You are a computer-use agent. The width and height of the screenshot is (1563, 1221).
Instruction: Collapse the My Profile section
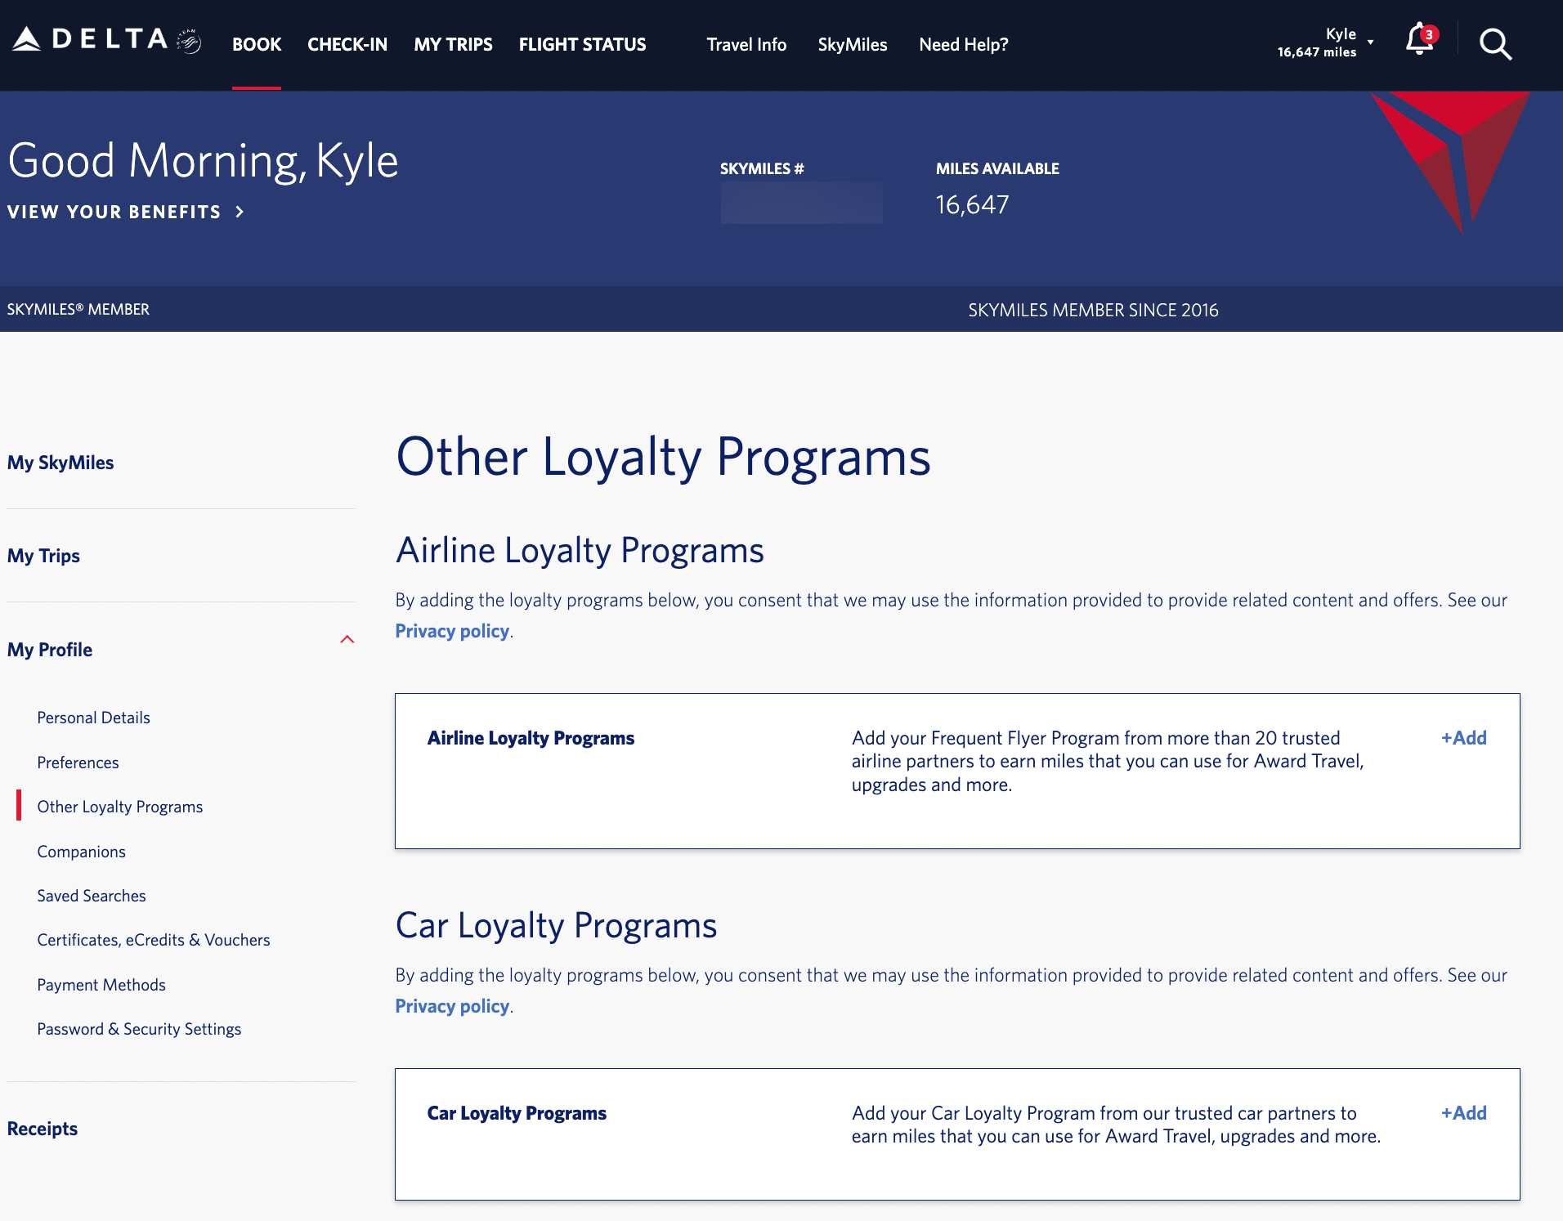[x=348, y=640]
